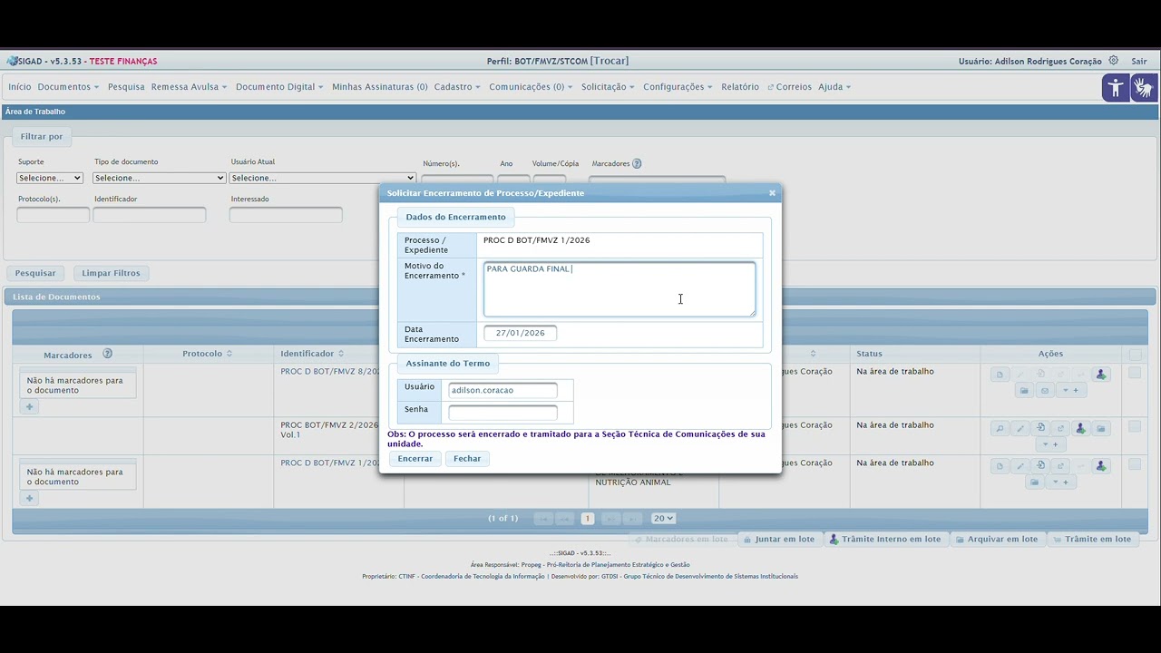Open the Configurações menu
The height and width of the screenshot is (653, 1161).
point(678,87)
